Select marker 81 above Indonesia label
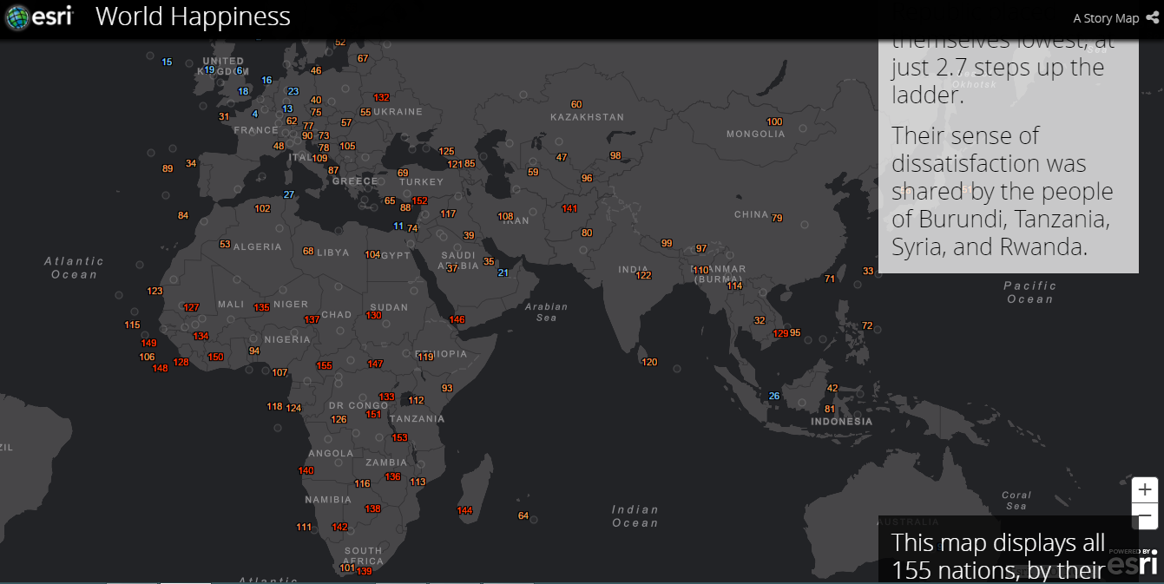 830,410
